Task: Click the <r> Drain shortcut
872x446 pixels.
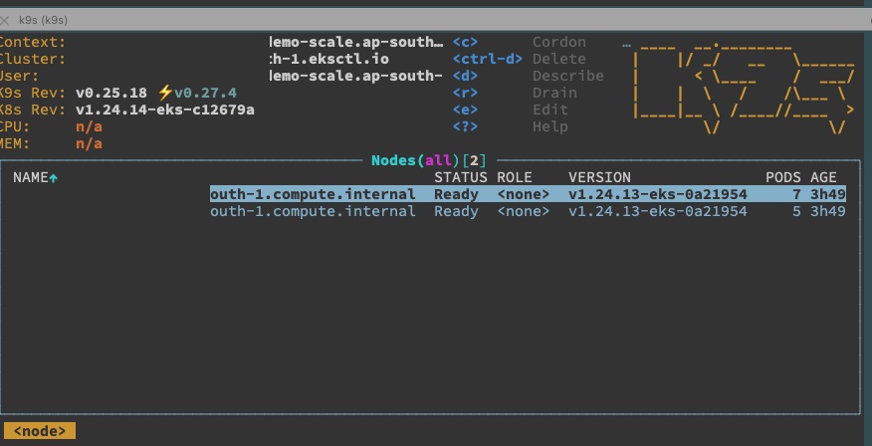Action: (x=515, y=93)
